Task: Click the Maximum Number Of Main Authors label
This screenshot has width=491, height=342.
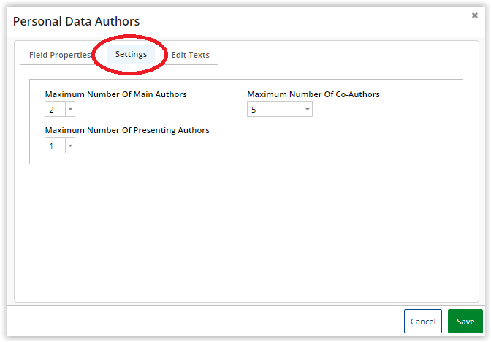Action: [x=115, y=94]
